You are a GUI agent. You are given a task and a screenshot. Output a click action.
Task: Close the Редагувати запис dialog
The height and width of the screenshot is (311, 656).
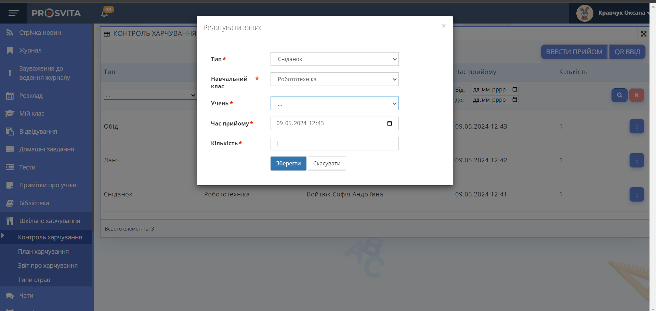[443, 26]
